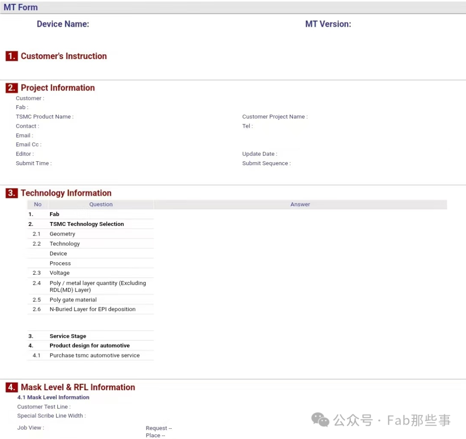This screenshot has height=439, width=466.
Task: Click the red section 1 numbered badge
Action: 11,56
